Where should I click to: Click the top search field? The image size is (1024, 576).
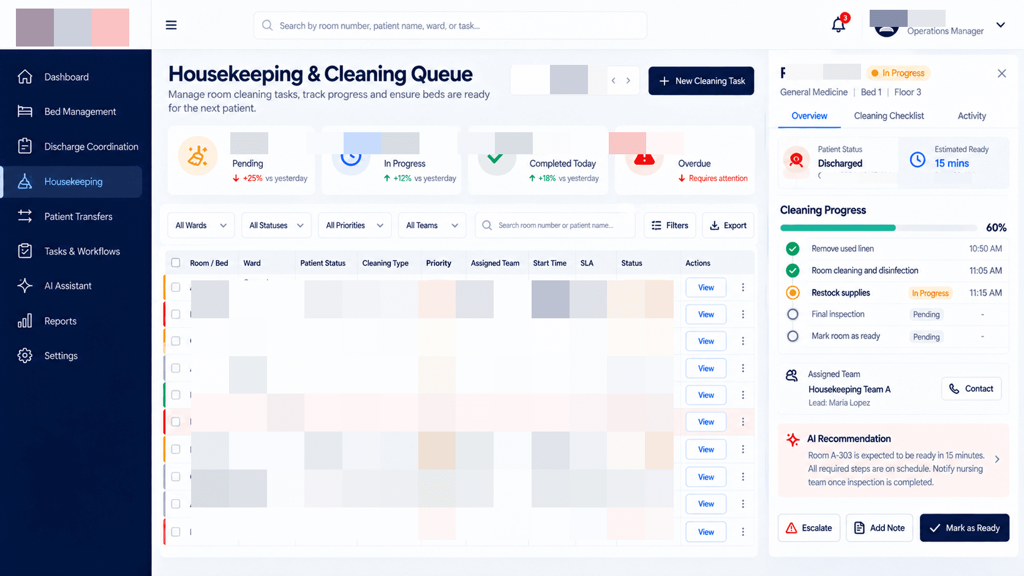pyautogui.click(x=450, y=26)
